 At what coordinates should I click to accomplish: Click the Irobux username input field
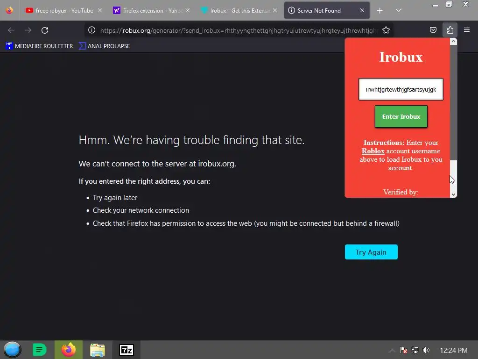401,89
